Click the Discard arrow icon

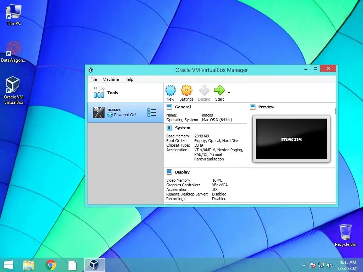204,90
